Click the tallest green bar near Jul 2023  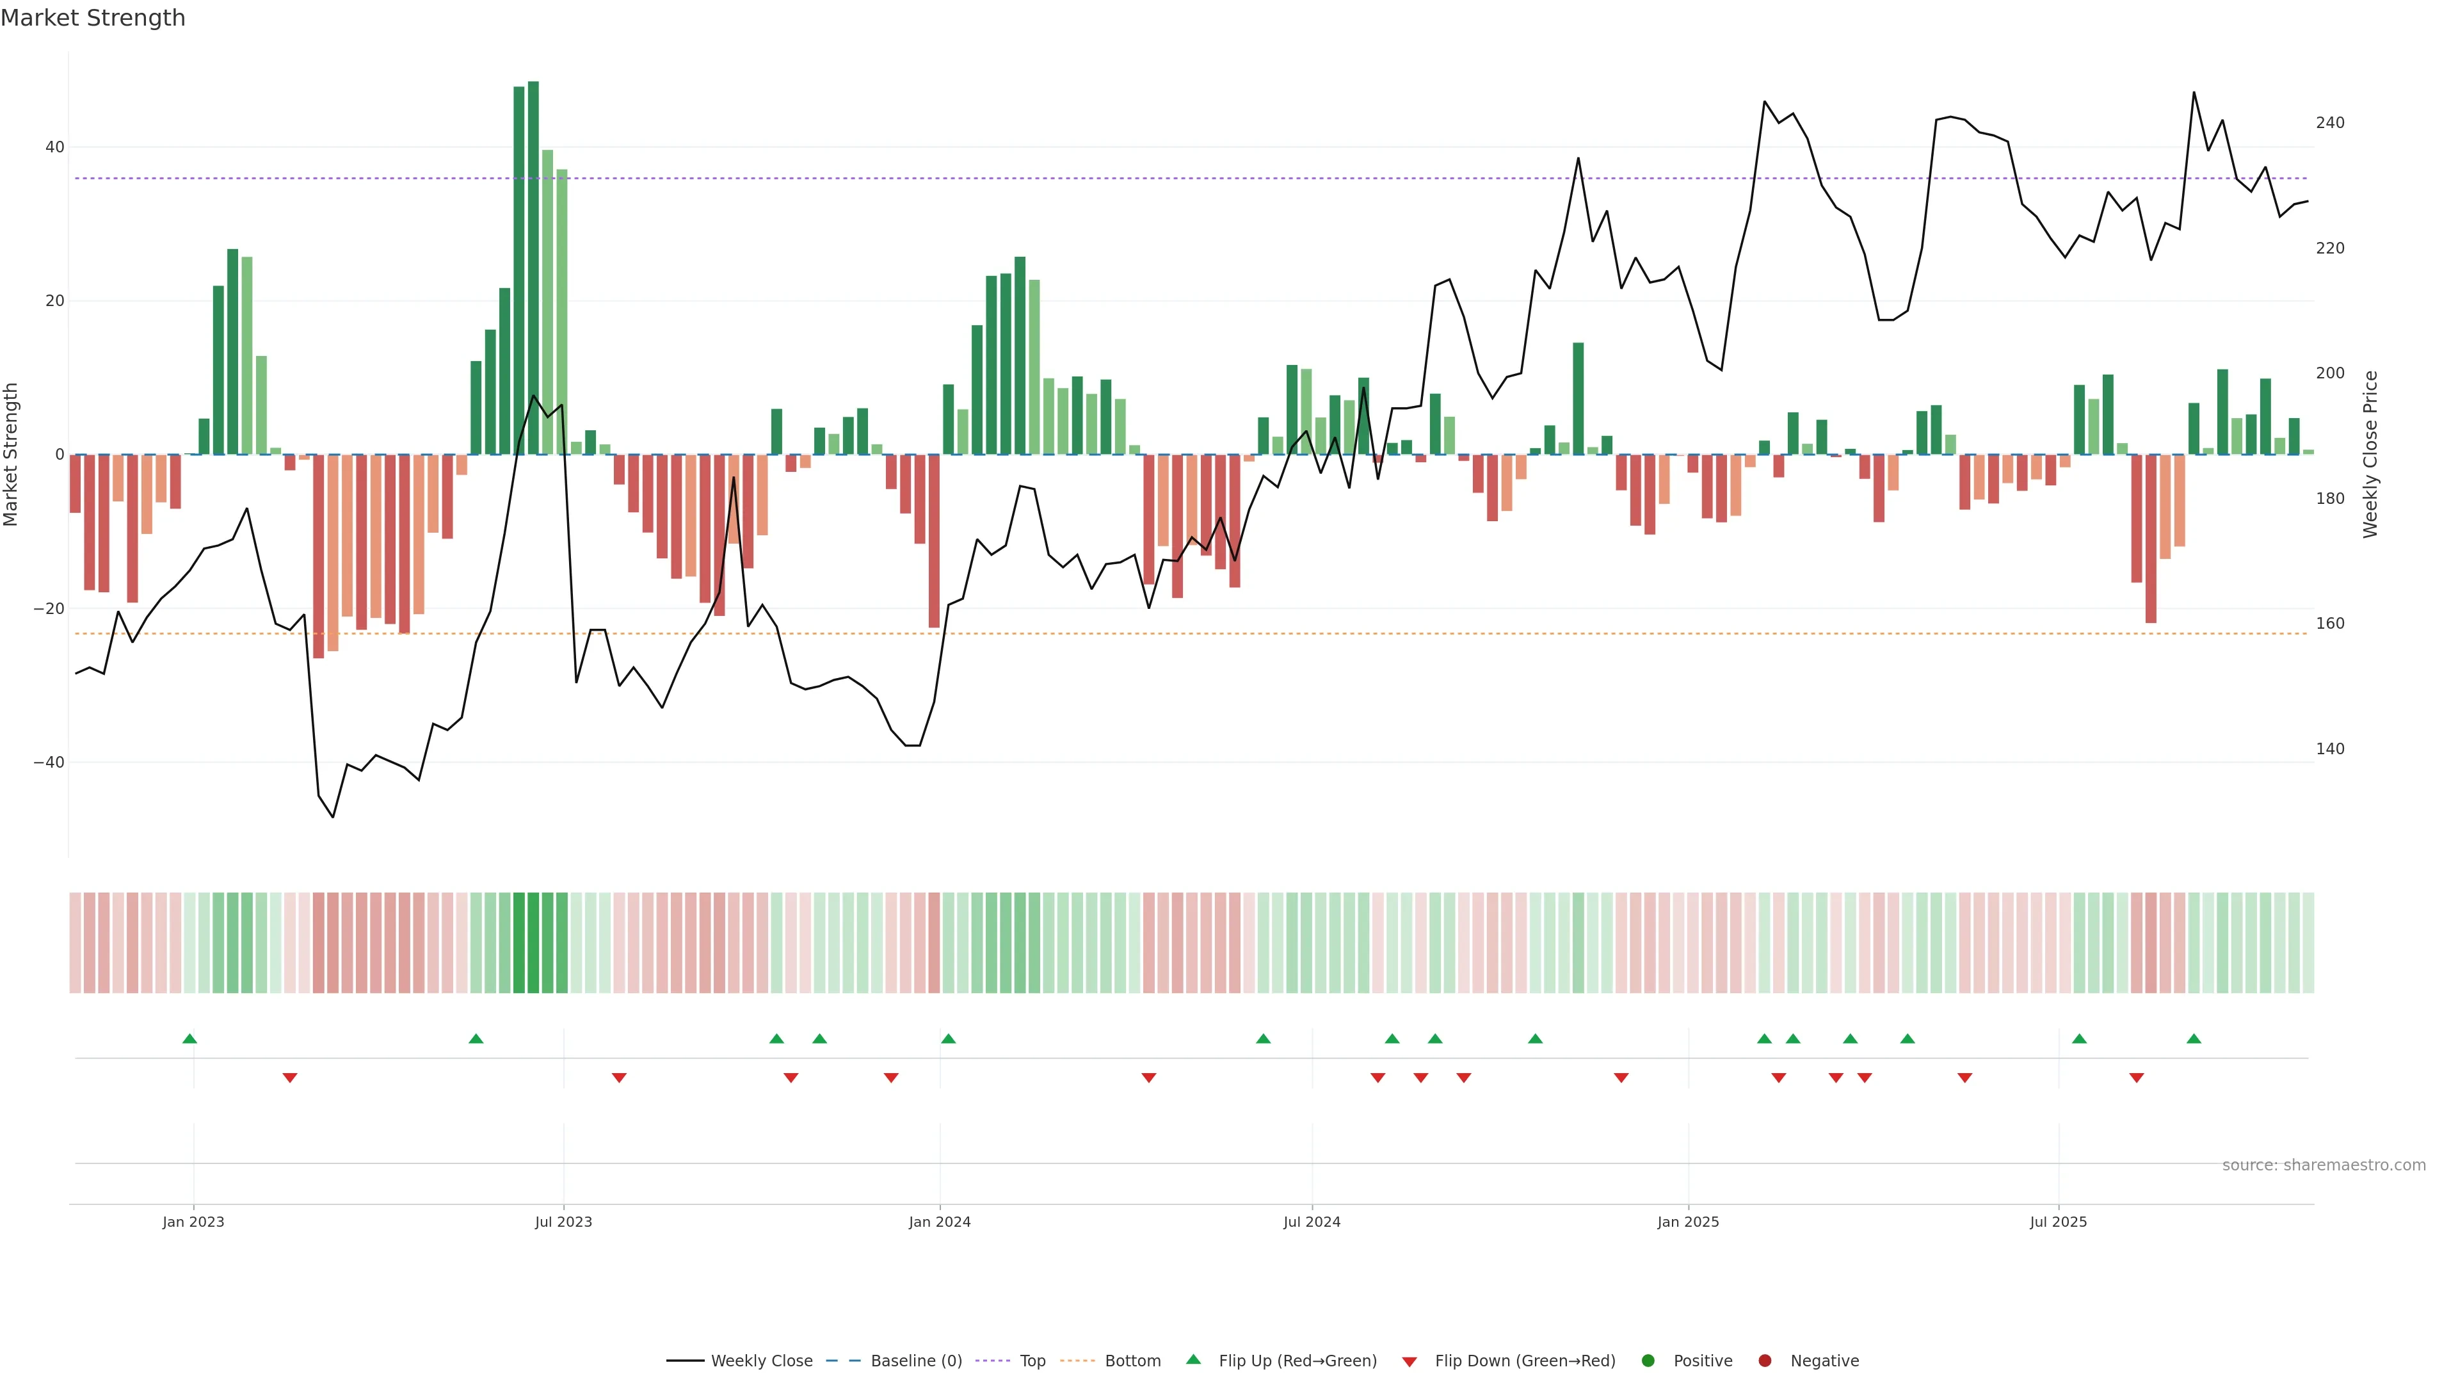tap(533, 267)
